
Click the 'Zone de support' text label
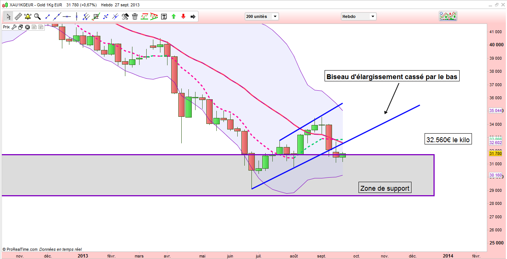[x=385, y=188]
